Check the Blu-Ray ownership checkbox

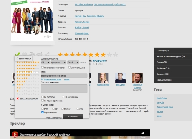pyautogui.click(x=63, y=109)
